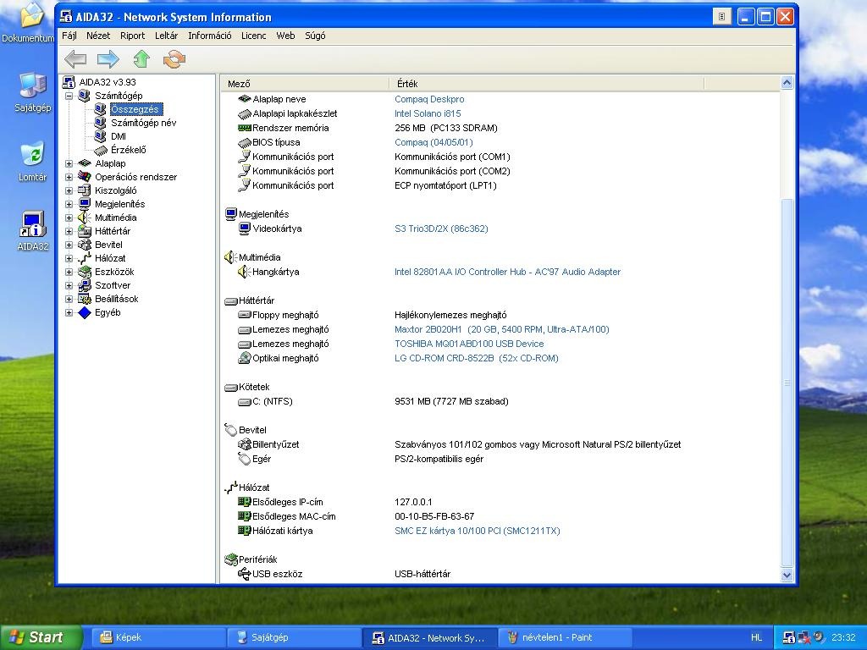Select the DMI tree item

[x=119, y=136]
